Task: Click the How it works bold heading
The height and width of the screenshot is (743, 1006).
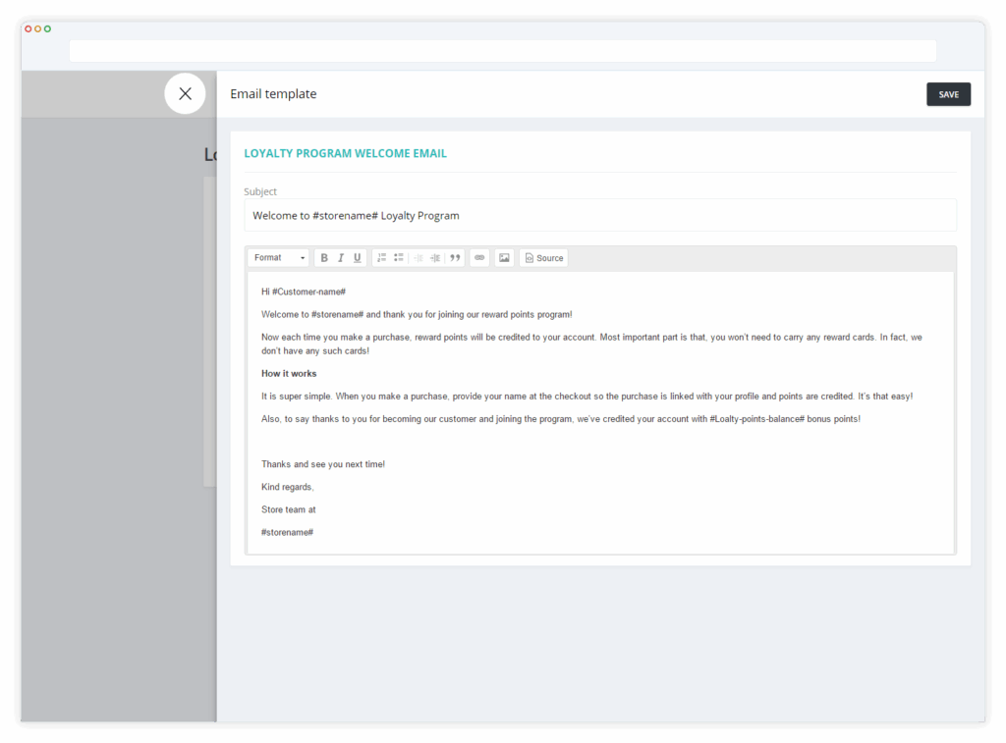Action: coord(289,374)
